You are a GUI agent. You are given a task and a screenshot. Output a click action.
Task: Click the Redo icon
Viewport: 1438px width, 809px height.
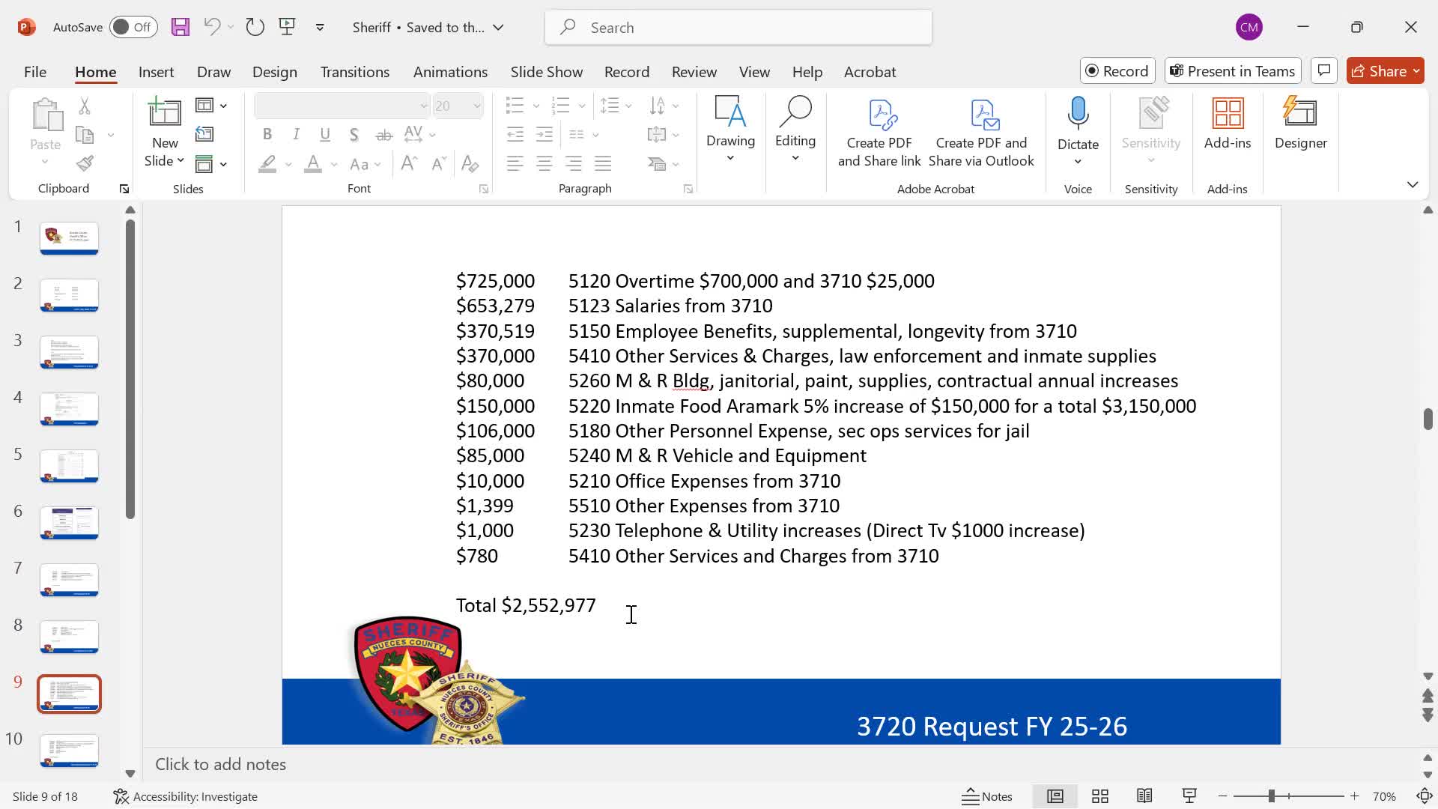255,28
